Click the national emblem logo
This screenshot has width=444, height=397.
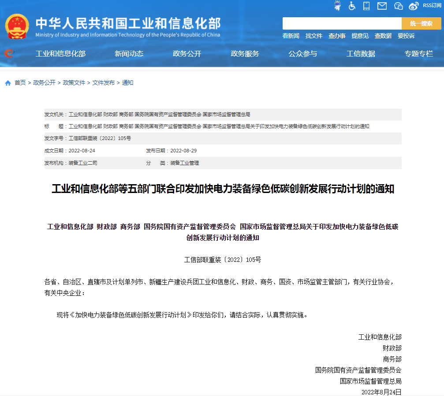[x=17, y=26]
